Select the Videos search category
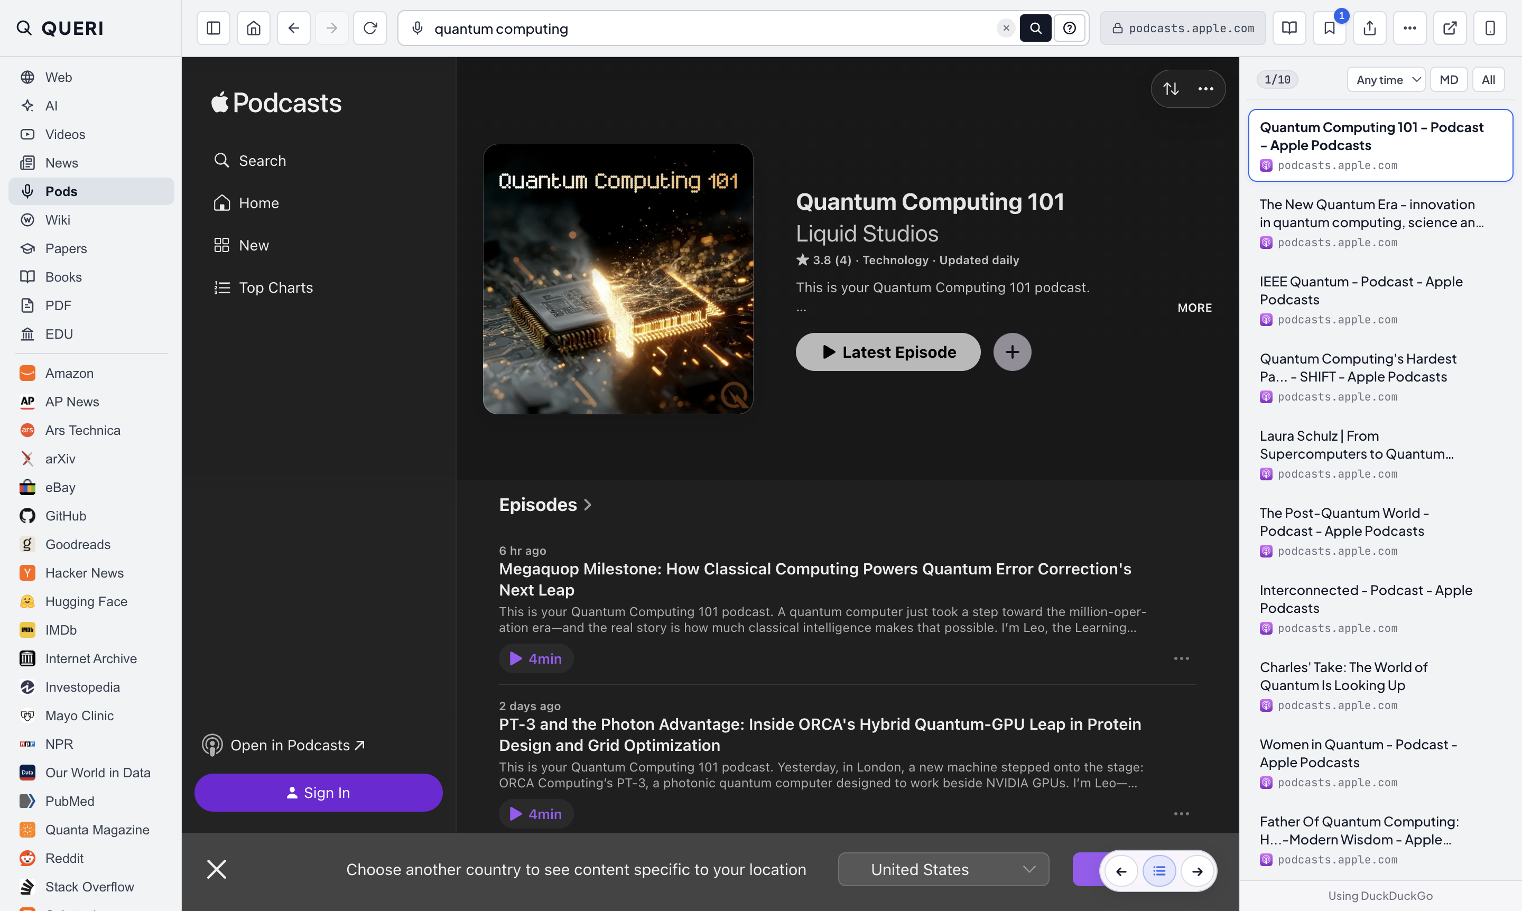 pyautogui.click(x=91, y=134)
